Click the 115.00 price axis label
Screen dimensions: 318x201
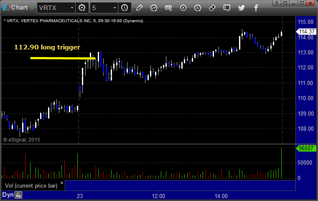pos(305,22)
